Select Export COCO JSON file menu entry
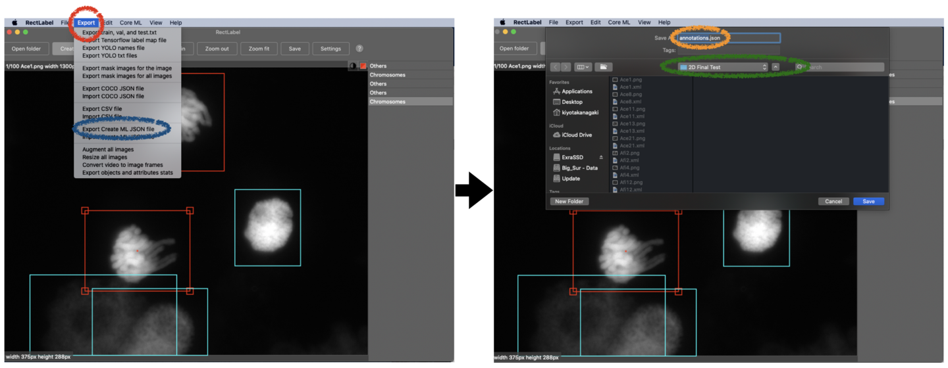 tap(113, 88)
